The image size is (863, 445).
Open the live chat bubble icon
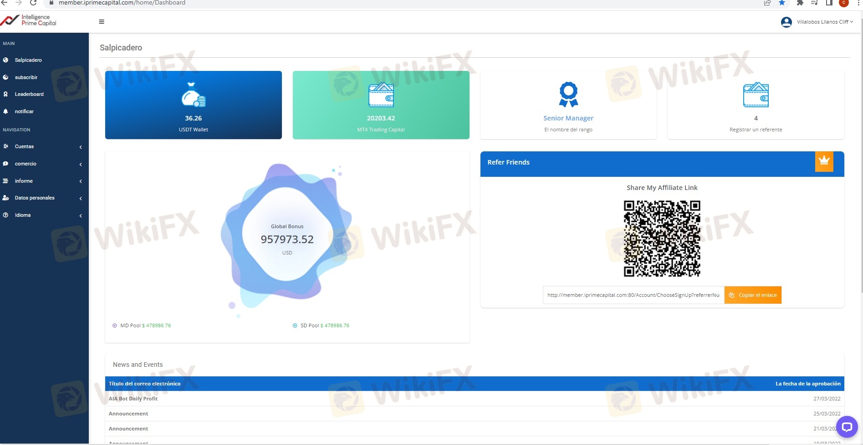[x=847, y=427]
